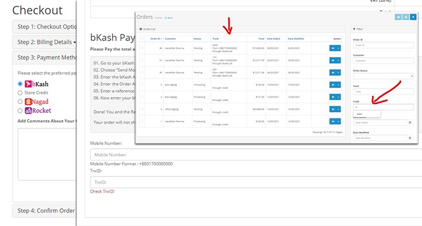This screenshot has width=422, height=226.
Task: Click the Nagad logo in payment options
Action: tap(37, 102)
